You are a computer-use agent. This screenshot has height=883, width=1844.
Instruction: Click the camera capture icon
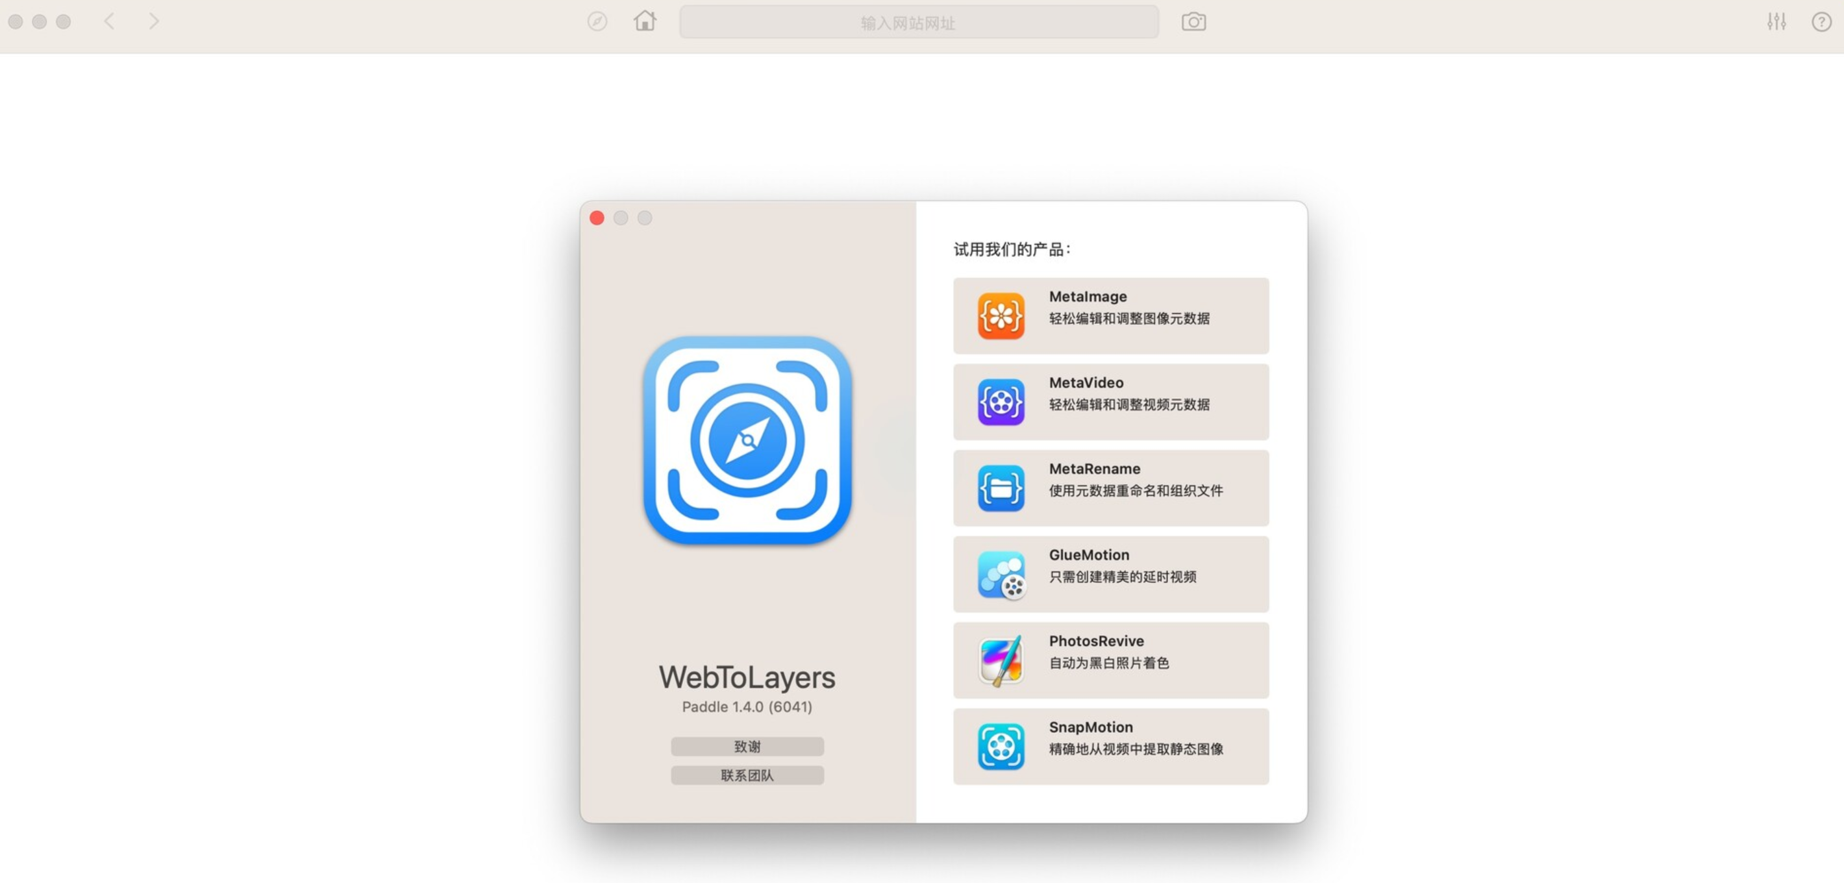(x=1193, y=21)
